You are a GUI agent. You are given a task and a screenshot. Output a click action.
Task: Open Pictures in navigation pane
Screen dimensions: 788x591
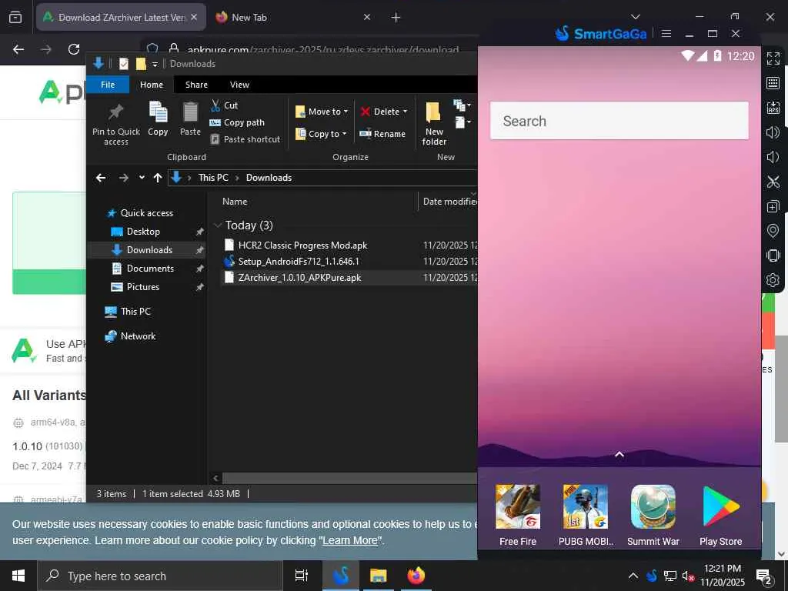[x=142, y=286]
